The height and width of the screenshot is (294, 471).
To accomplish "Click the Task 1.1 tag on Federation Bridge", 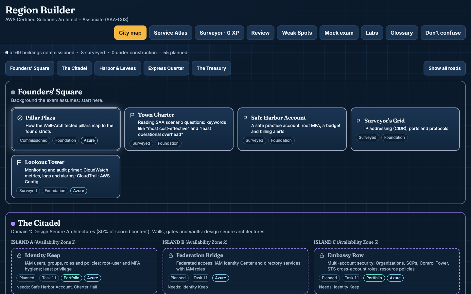I will [201, 278].
